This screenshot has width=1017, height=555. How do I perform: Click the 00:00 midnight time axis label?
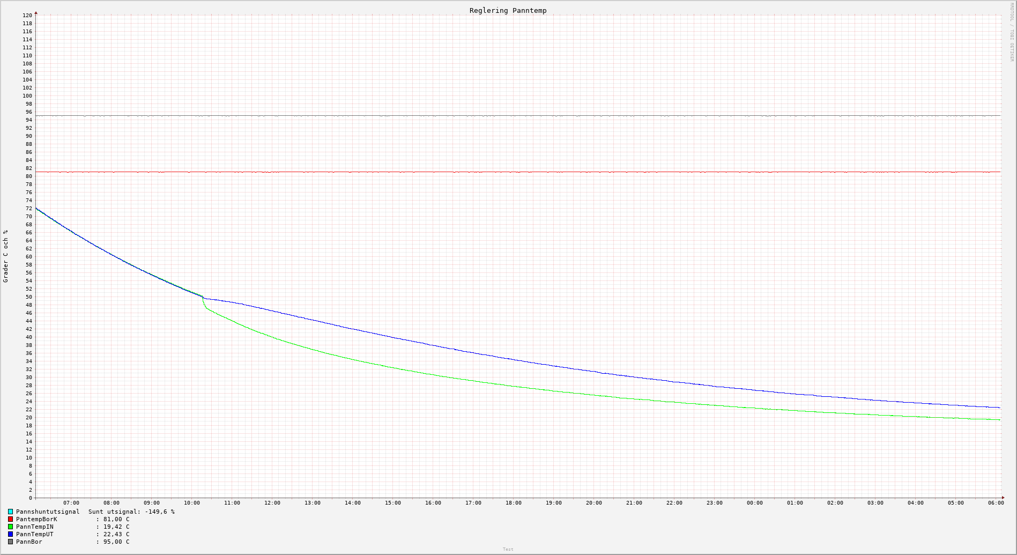click(x=754, y=503)
